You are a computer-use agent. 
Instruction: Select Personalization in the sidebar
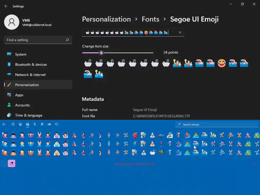38,85
